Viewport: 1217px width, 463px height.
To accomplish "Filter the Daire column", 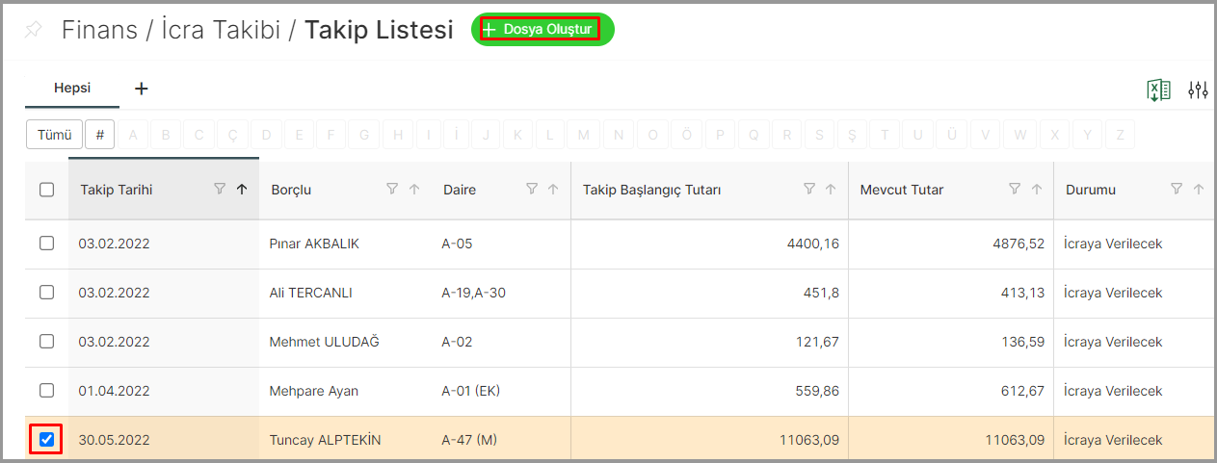I will [532, 190].
